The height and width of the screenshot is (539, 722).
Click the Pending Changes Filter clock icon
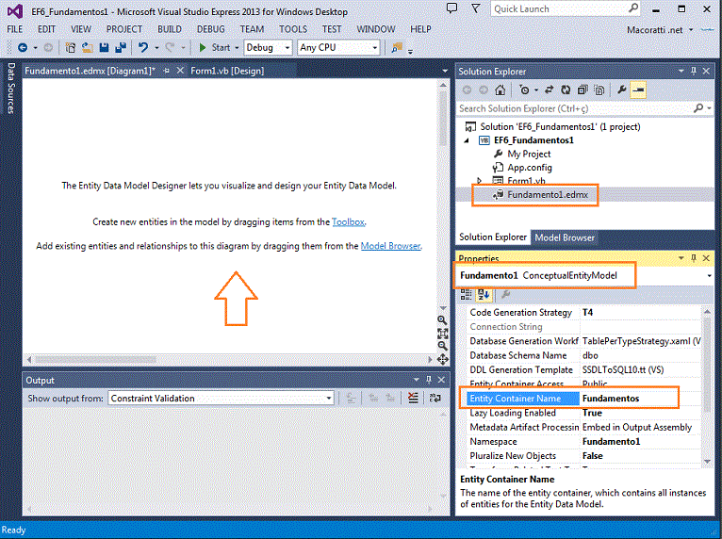(524, 90)
